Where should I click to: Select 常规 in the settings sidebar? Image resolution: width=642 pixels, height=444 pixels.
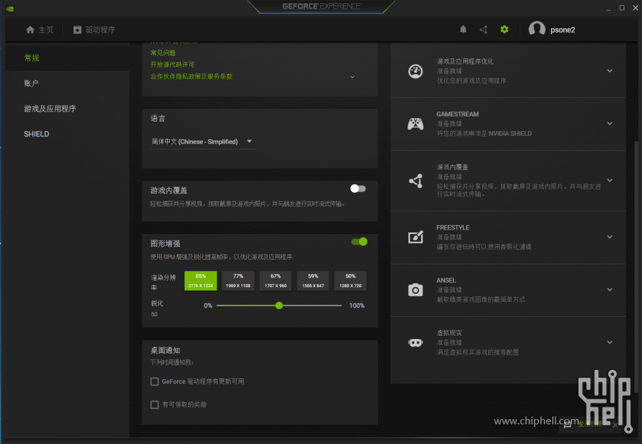67,58
